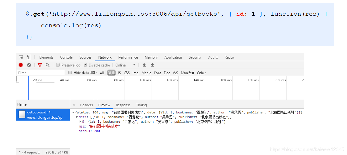Image resolution: width=347 pixels, height=155 pixels.
Task: Click the status: 200 line in preview
Action: [89, 131]
